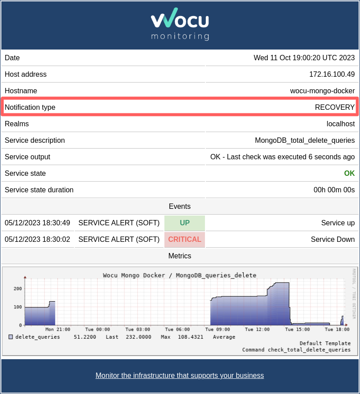The height and width of the screenshot is (394, 360).
Task: Click the Events section header
Action: (180, 206)
